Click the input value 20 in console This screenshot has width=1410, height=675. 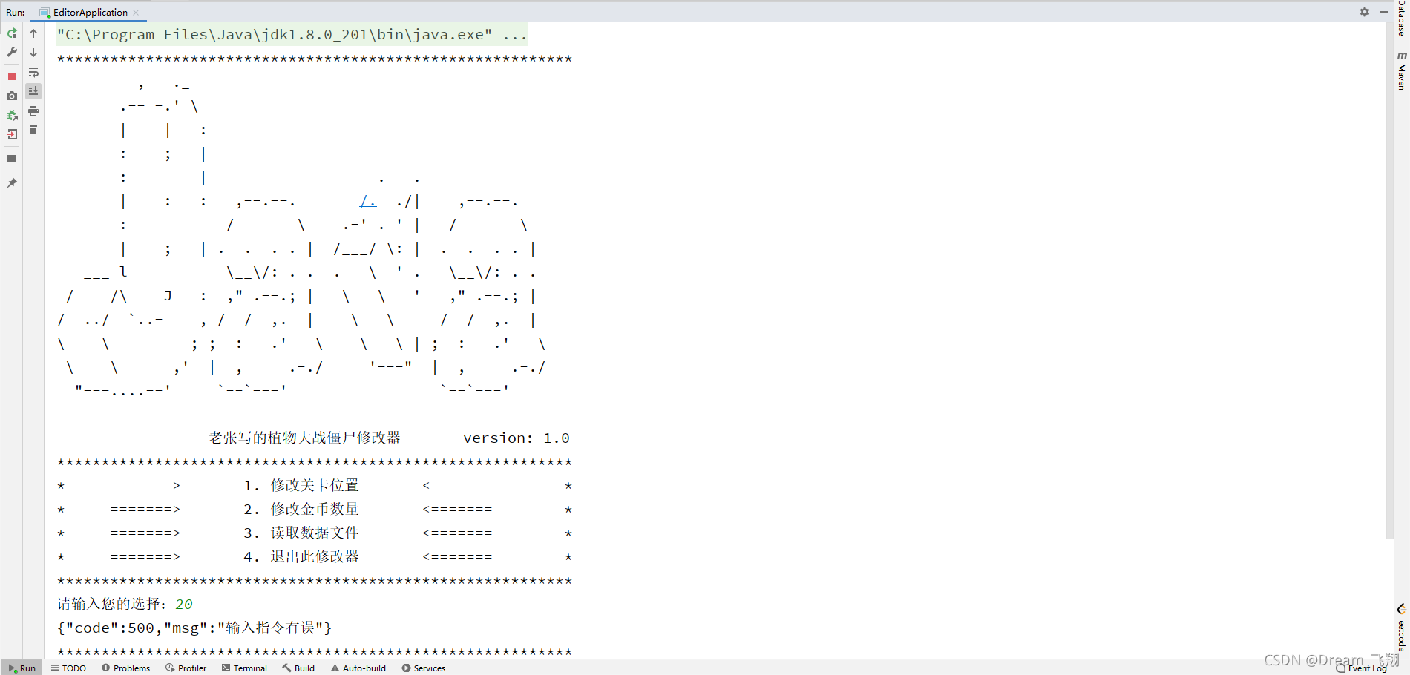click(x=184, y=605)
